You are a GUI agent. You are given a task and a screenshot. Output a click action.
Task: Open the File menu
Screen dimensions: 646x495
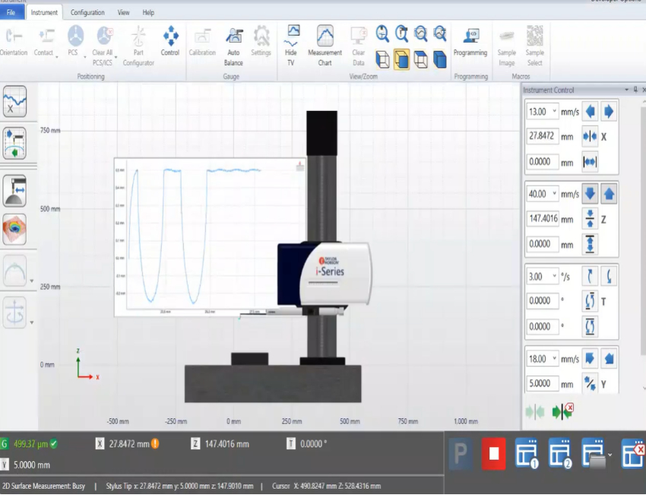(x=11, y=12)
